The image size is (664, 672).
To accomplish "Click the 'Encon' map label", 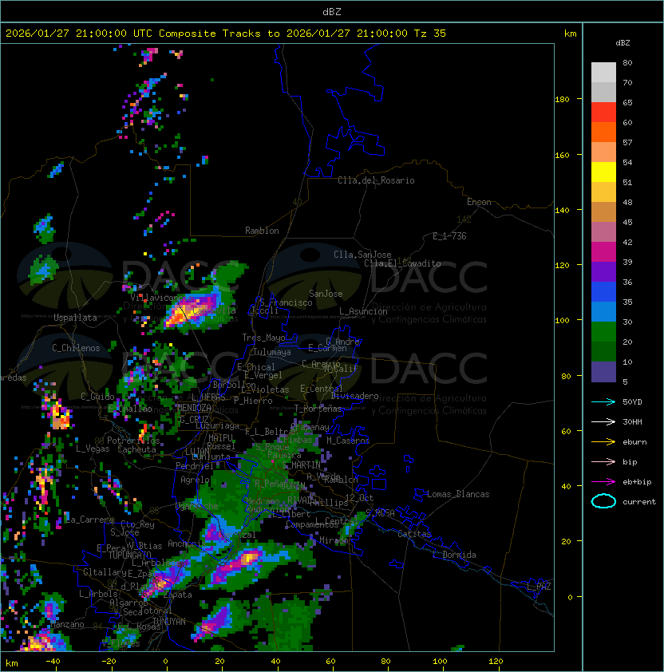I will pos(479,202).
